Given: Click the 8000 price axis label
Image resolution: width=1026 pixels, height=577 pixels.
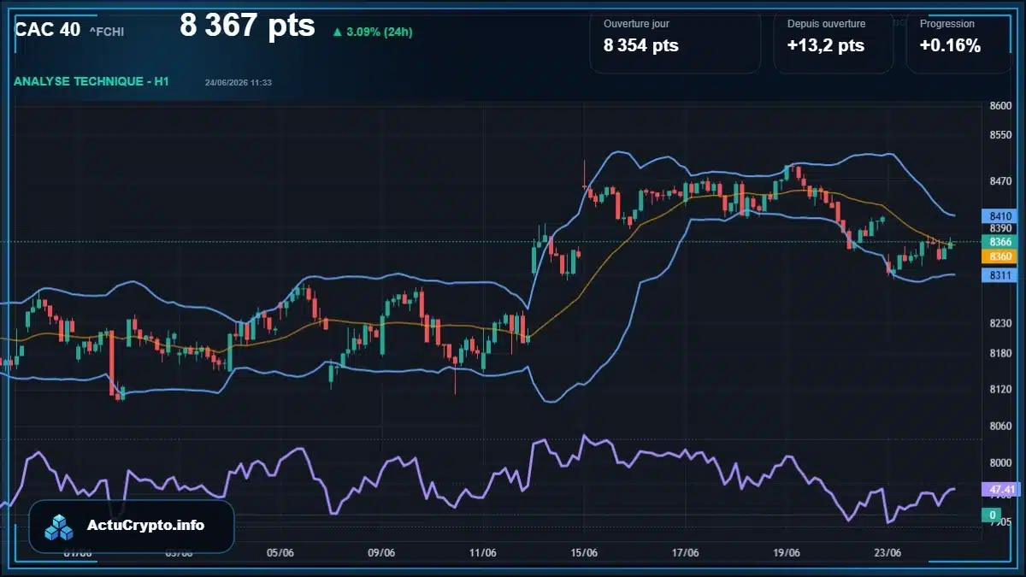Looking at the screenshot, I should (999, 462).
